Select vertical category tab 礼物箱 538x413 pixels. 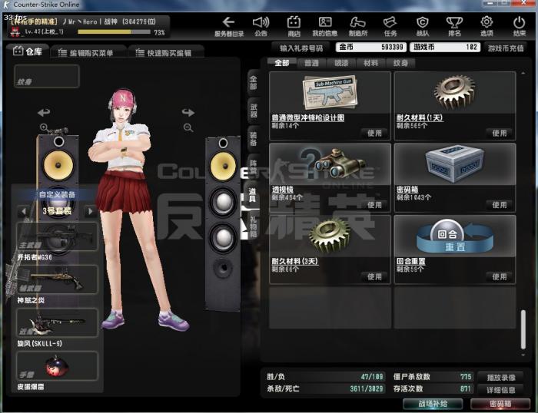tap(253, 226)
